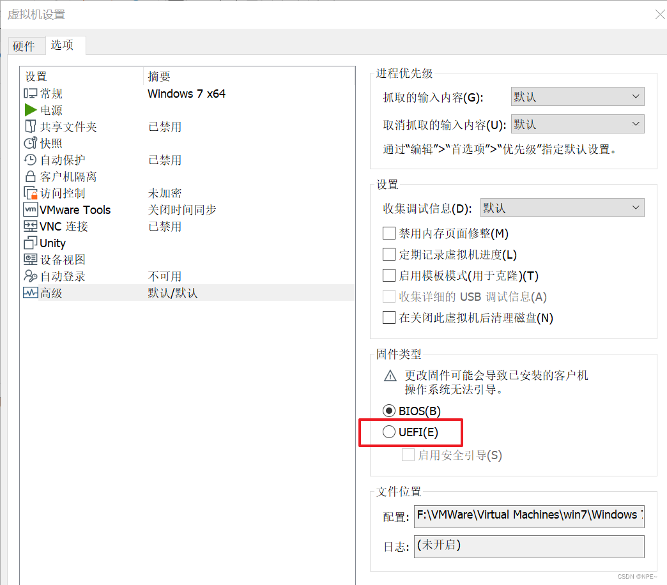Click 已禁用 summary in 共享文件夹 row
Screen dimensions: 667x585
(x=165, y=126)
